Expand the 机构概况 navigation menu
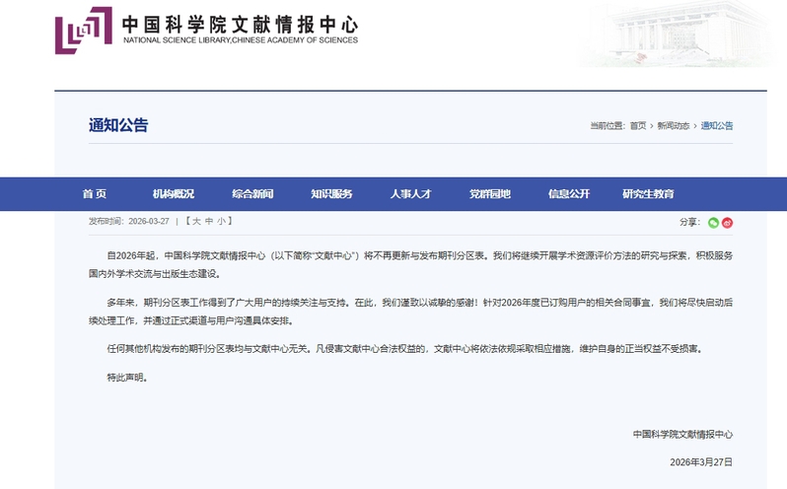Screen dimensions: 787x489 pyautogui.click(x=174, y=194)
